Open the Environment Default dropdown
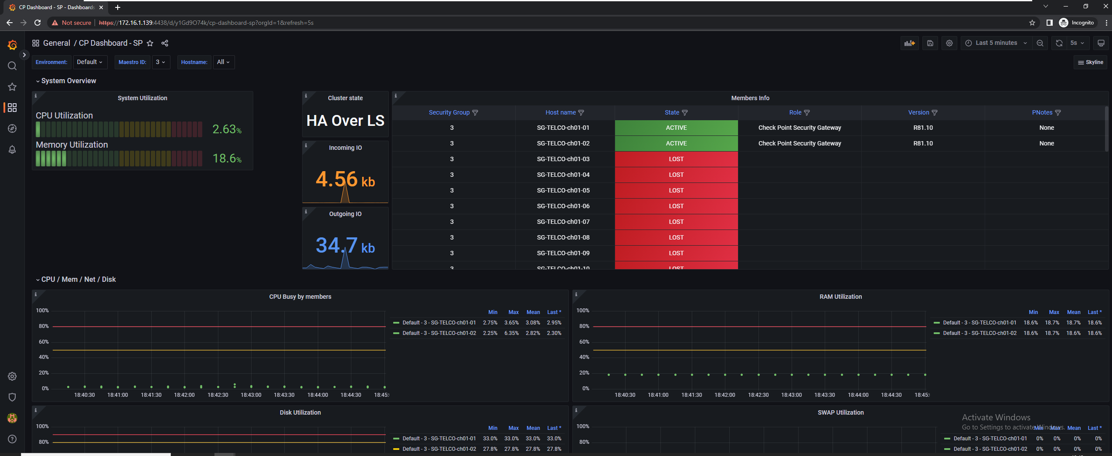 pos(90,62)
